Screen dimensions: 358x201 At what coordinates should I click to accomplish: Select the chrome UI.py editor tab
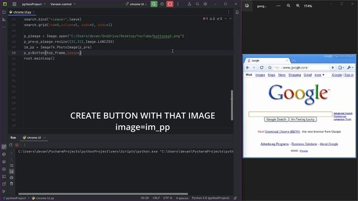point(22,12)
